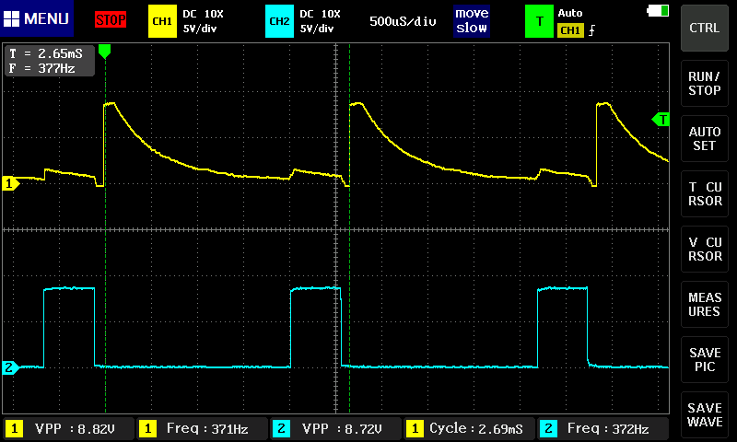
Task: Click the channel 2 Freq 372Hz measurement
Action: click(x=602, y=429)
